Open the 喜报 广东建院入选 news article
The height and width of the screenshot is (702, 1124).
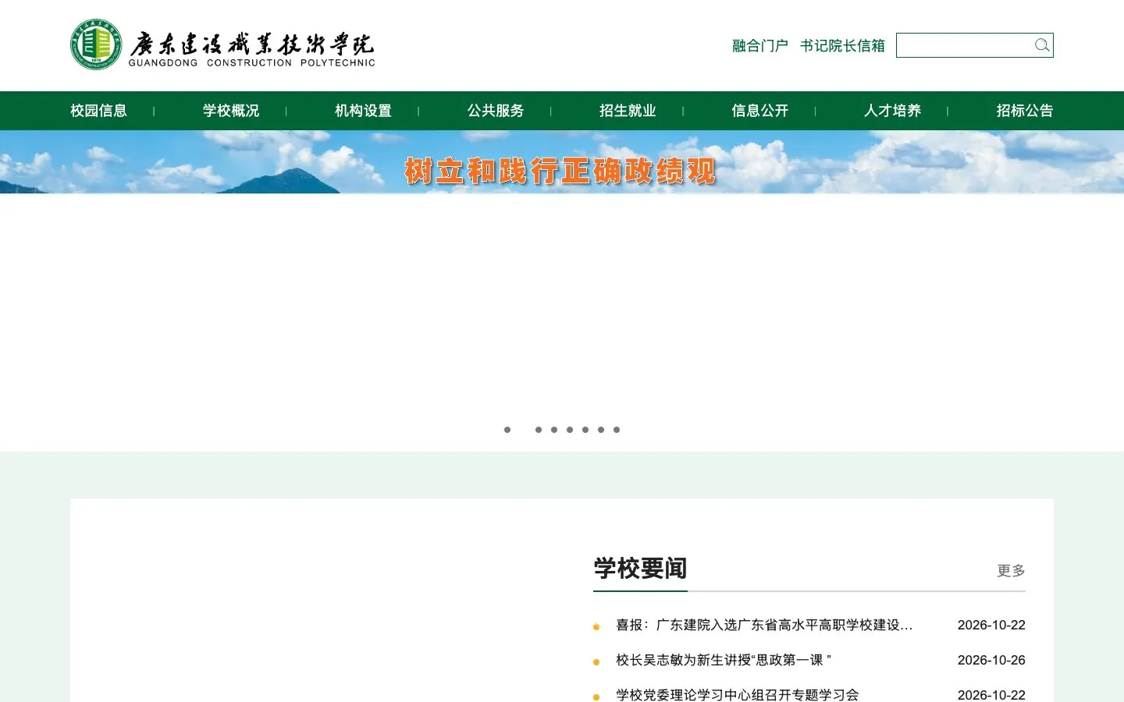click(764, 625)
